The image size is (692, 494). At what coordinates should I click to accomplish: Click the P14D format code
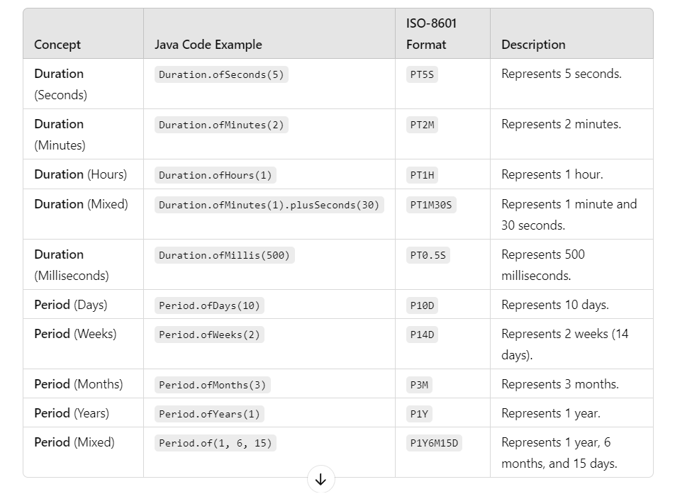coord(422,335)
